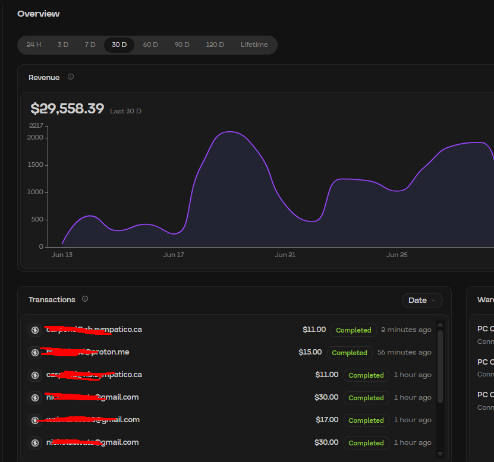Click the '2 minutes ago' timestamp

tap(406, 330)
